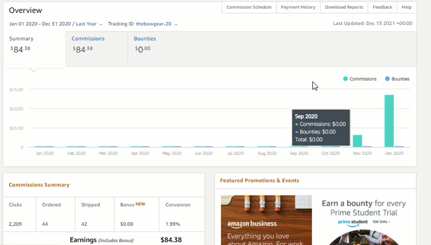Click the Nov 2020 commissions bar
431x245 pixels.
[x=357, y=141]
